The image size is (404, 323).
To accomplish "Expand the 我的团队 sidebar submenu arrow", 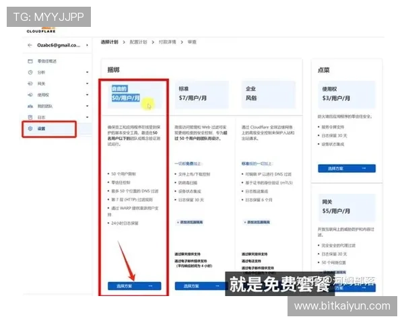I will (x=88, y=106).
